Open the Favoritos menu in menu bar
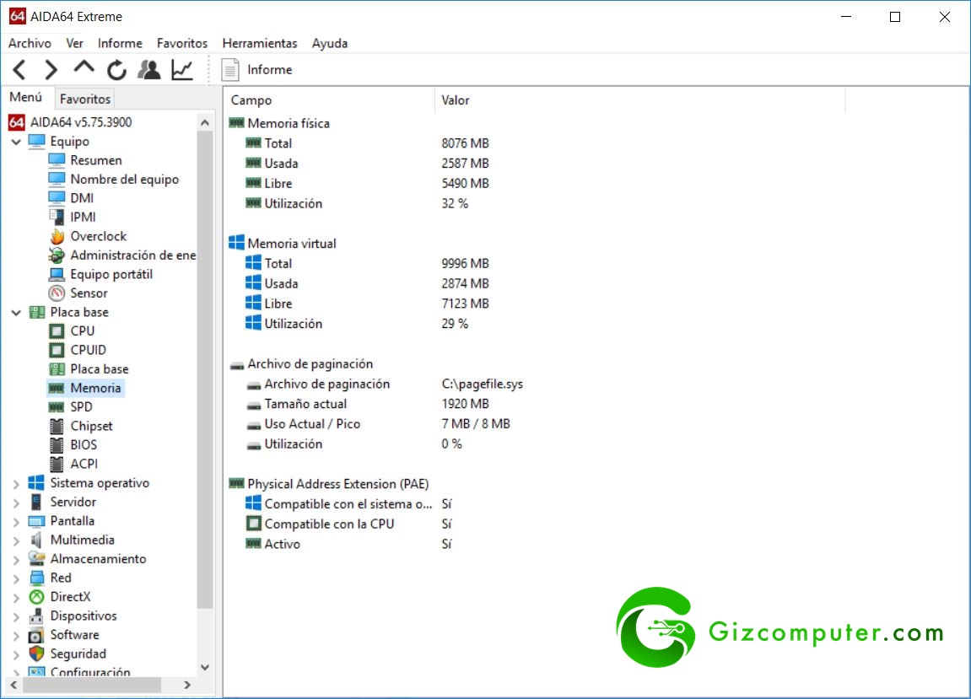 pyautogui.click(x=182, y=43)
